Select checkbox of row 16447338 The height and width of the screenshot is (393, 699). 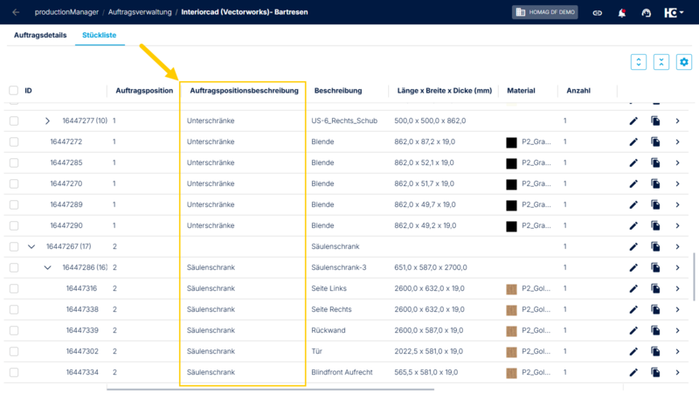(x=13, y=309)
